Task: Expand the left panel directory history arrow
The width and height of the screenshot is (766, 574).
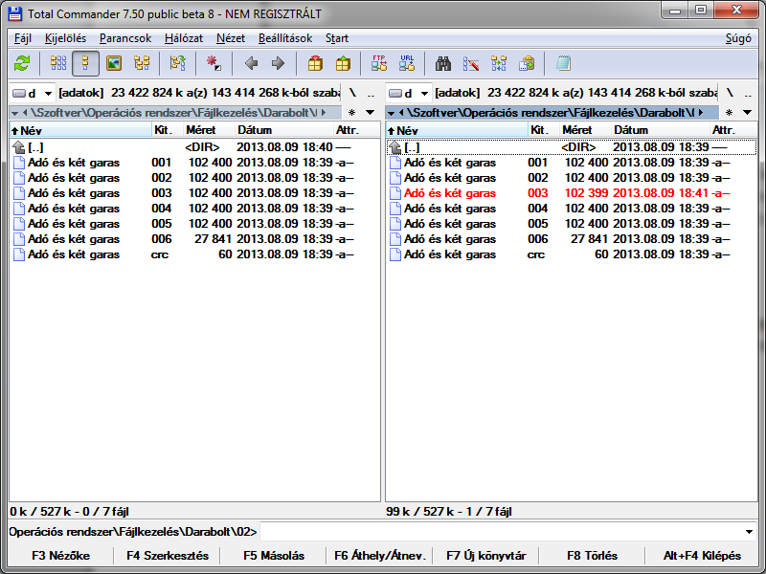Action: 371,113
